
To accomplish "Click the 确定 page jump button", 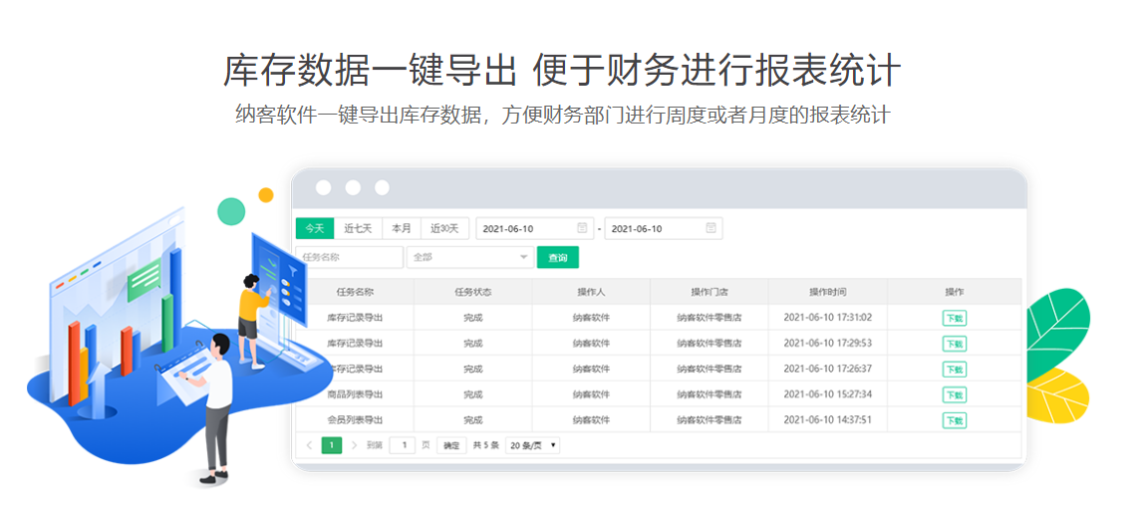I will click(451, 445).
